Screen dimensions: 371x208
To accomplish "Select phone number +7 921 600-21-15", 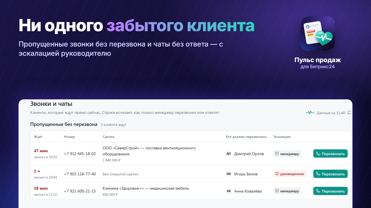I will [80, 191].
